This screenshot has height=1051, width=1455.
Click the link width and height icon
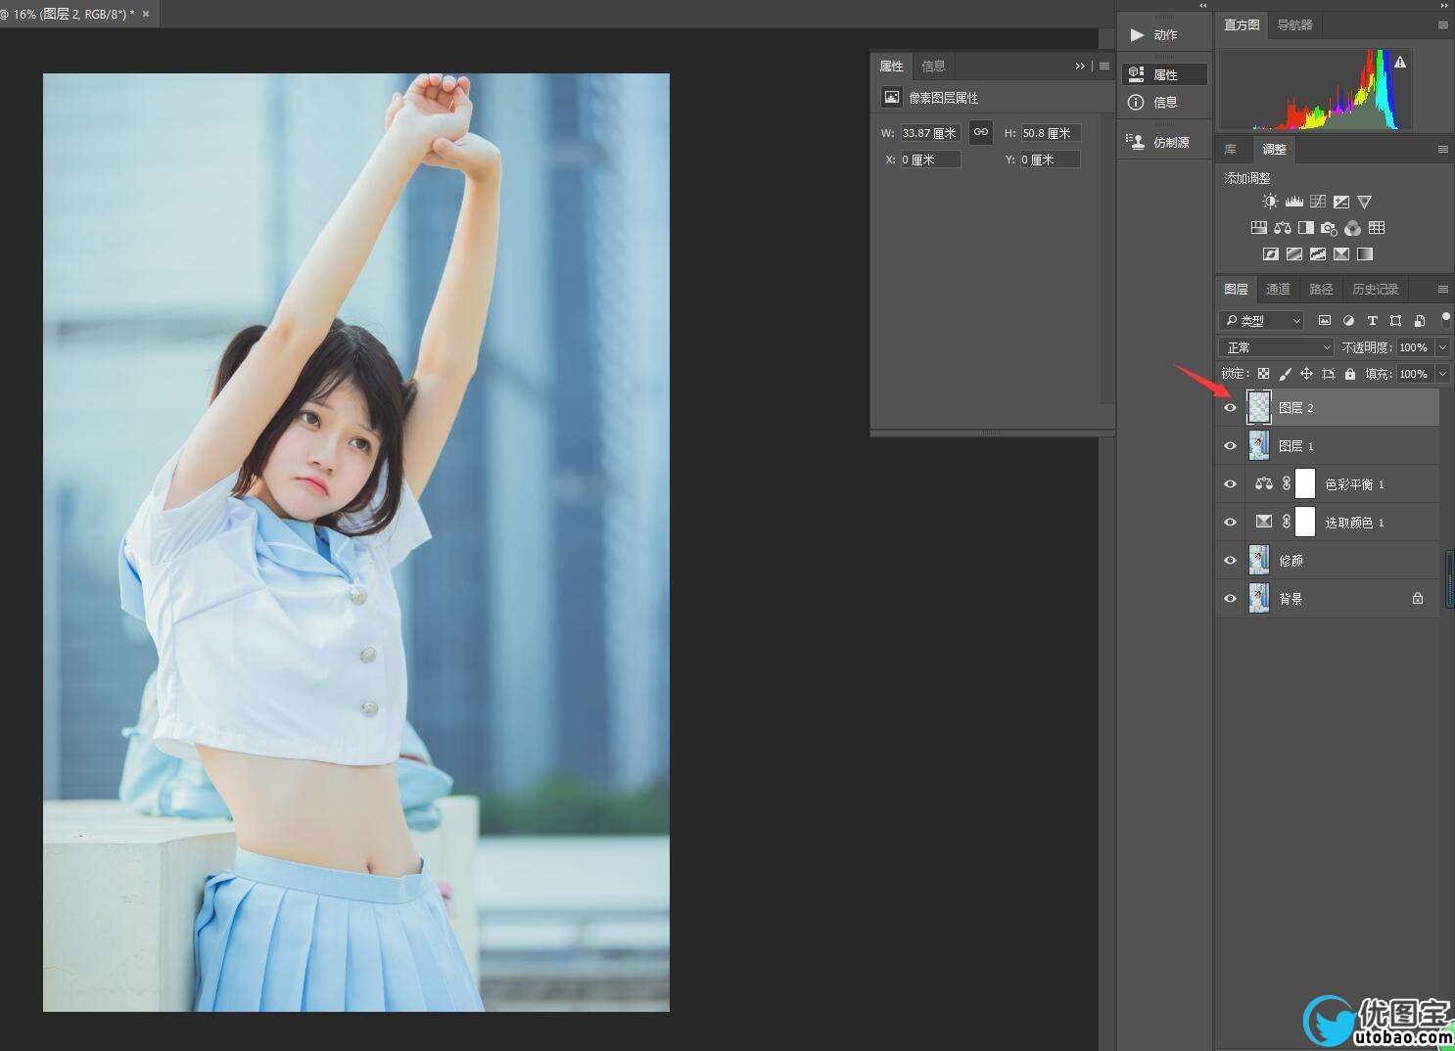(x=980, y=132)
